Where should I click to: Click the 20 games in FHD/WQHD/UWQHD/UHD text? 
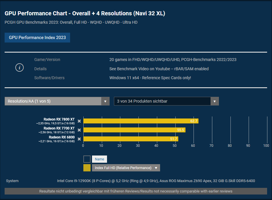[173, 60]
